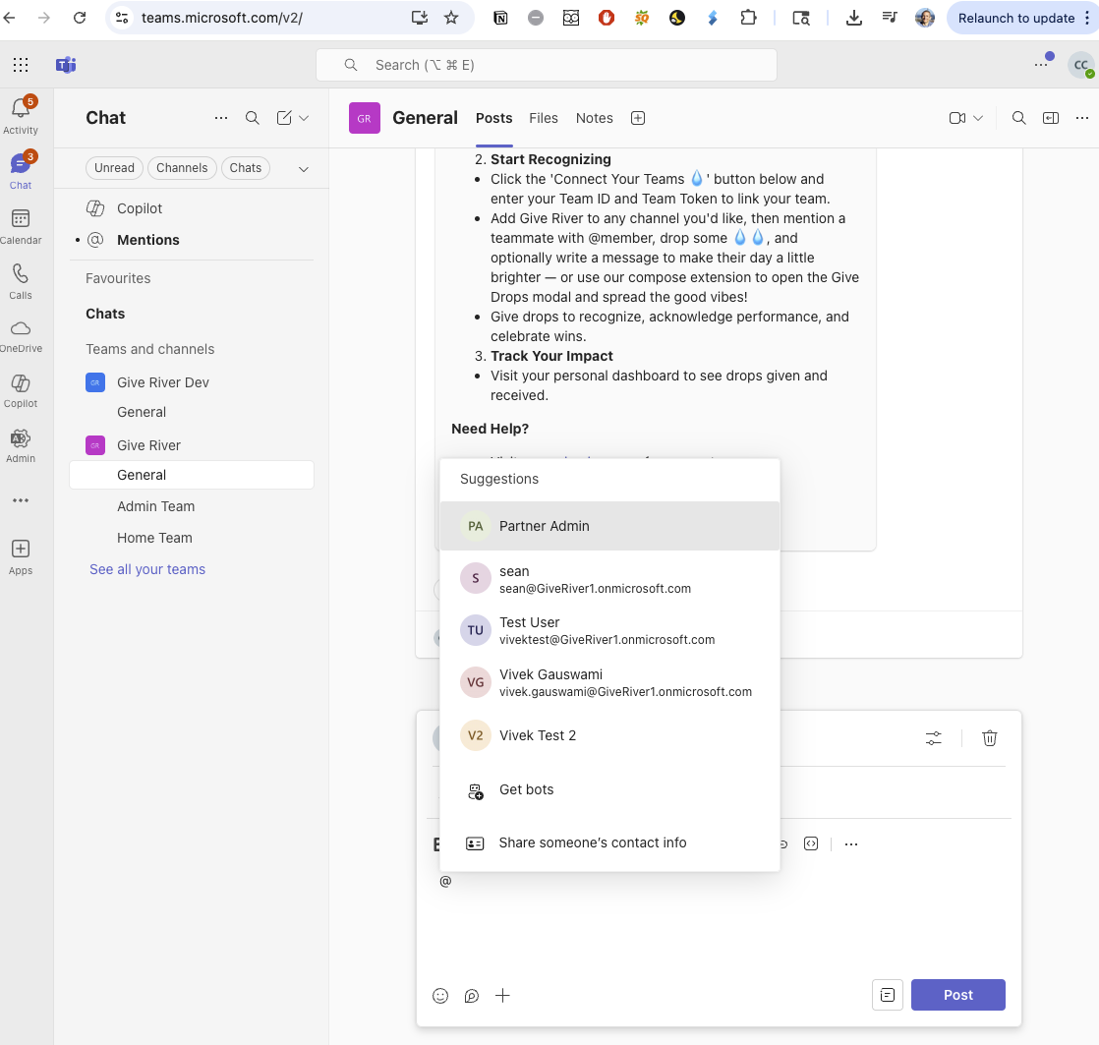Open Loop components icon in composer
1099x1045 pixels.
click(472, 995)
